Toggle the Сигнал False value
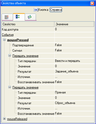 tap(74, 51)
